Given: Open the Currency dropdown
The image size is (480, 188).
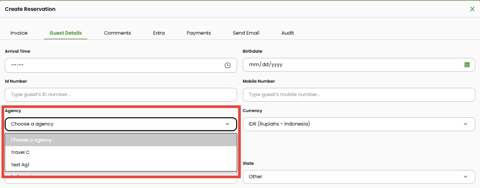Looking at the screenshot, I should [x=359, y=124].
